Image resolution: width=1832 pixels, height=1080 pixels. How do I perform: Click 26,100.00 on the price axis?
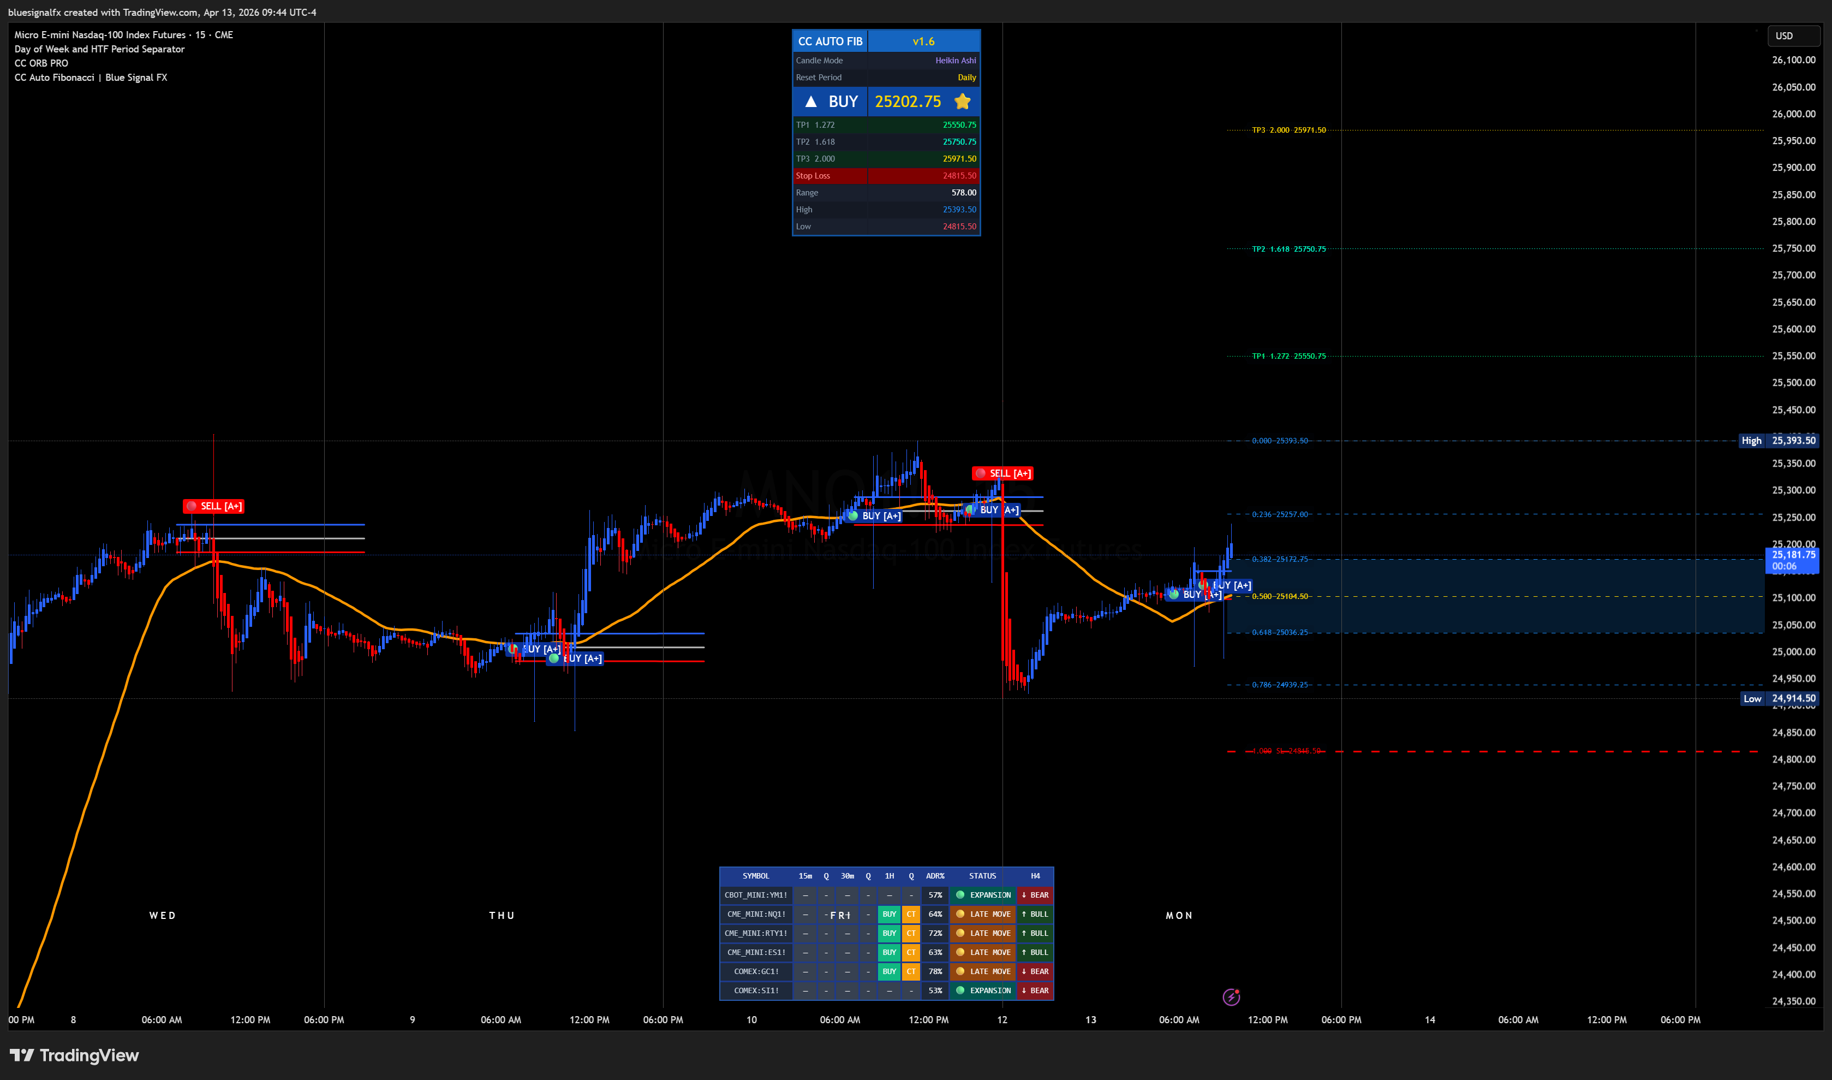click(1793, 60)
